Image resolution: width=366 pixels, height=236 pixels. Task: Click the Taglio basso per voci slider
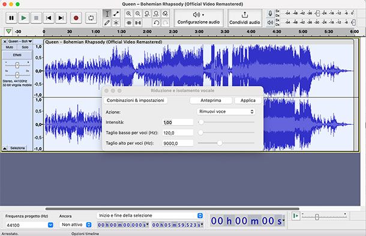226,133
